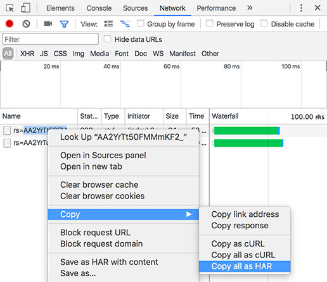327x282 pixels.
Task: Click the green waterfall bar of first request
Action: tap(245, 131)
